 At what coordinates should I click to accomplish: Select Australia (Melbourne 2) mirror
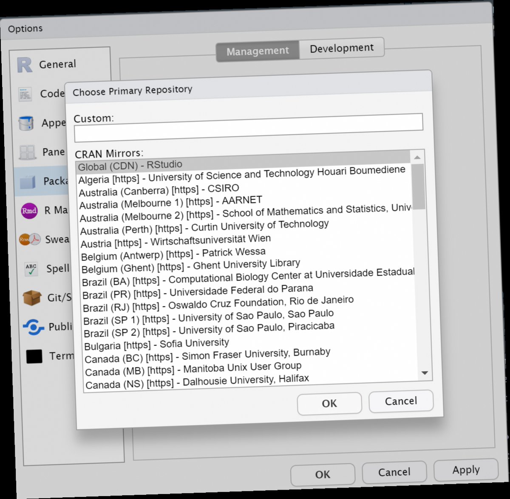[245, 214]
